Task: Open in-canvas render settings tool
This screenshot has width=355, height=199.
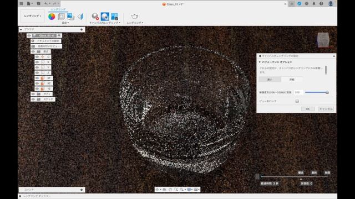Action: click(105, 17)
